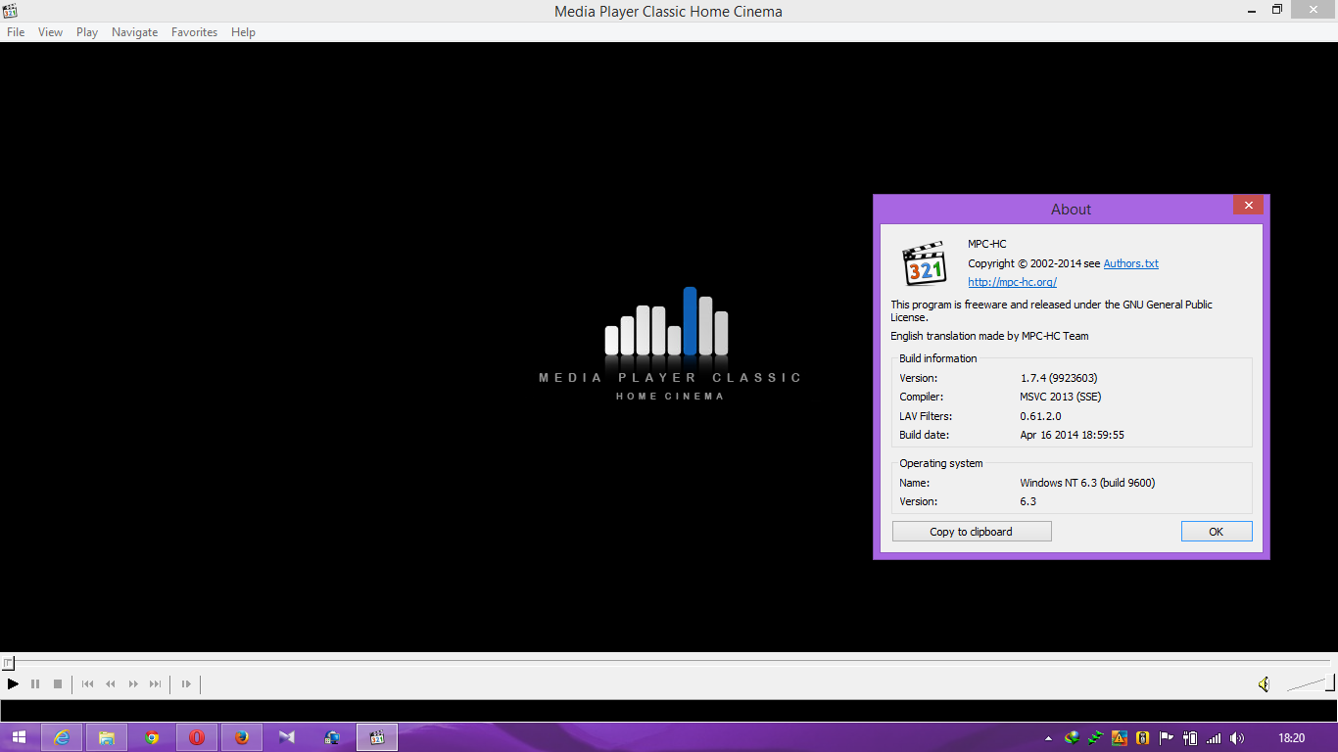Open Internet Explorer from the taskbar

click(x=63, y=737)
